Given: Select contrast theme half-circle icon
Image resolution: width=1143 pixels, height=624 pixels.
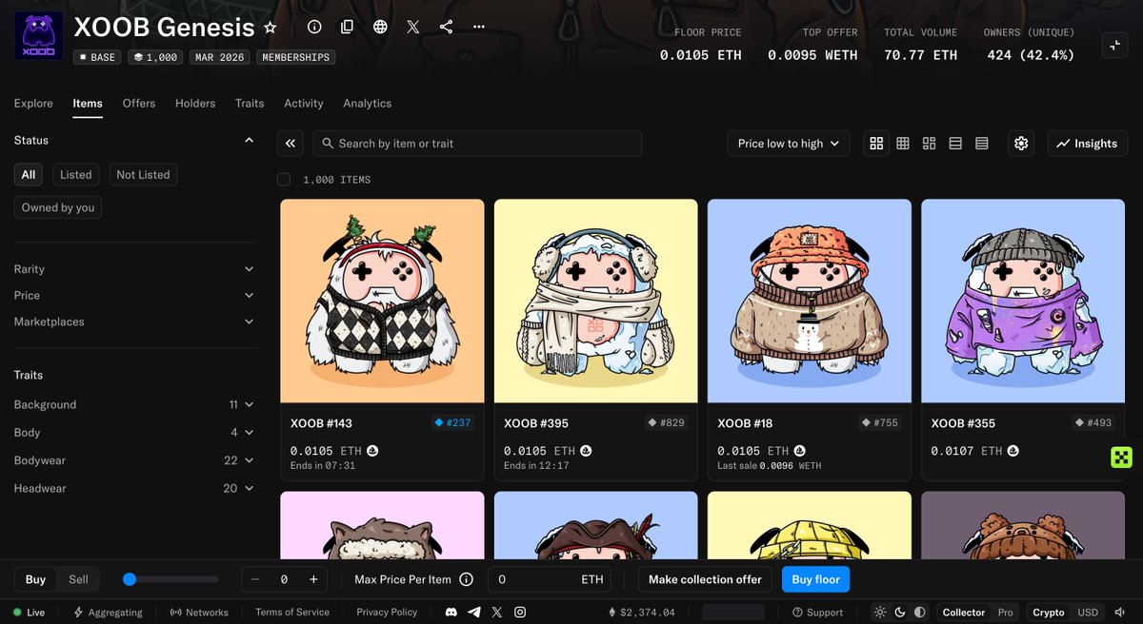Looking at the screenshot, I should pos(920,613).
